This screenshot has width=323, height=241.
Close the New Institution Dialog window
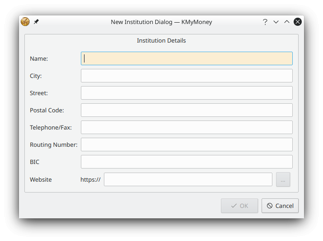tap(298, 22)
